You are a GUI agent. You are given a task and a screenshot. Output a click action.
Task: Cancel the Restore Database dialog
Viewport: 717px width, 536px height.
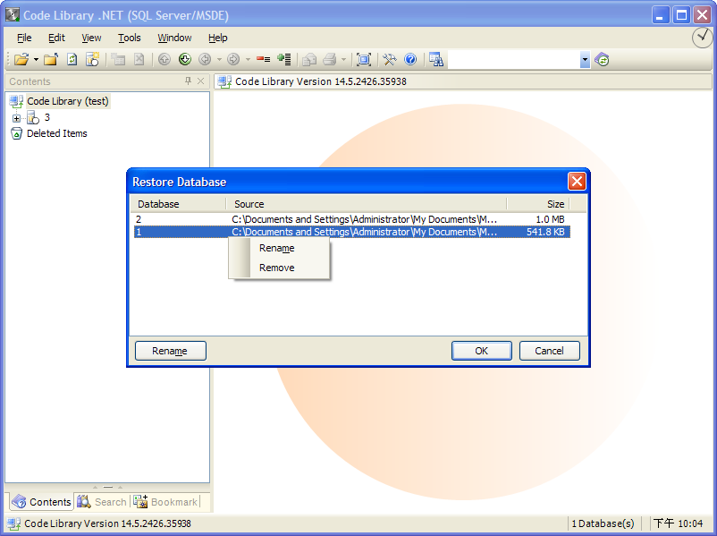point(550,351)
